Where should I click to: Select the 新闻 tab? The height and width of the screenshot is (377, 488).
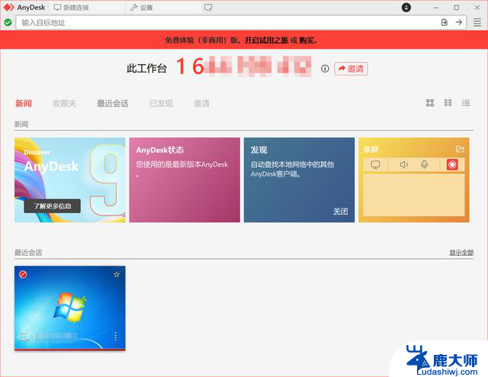(24, 103)
